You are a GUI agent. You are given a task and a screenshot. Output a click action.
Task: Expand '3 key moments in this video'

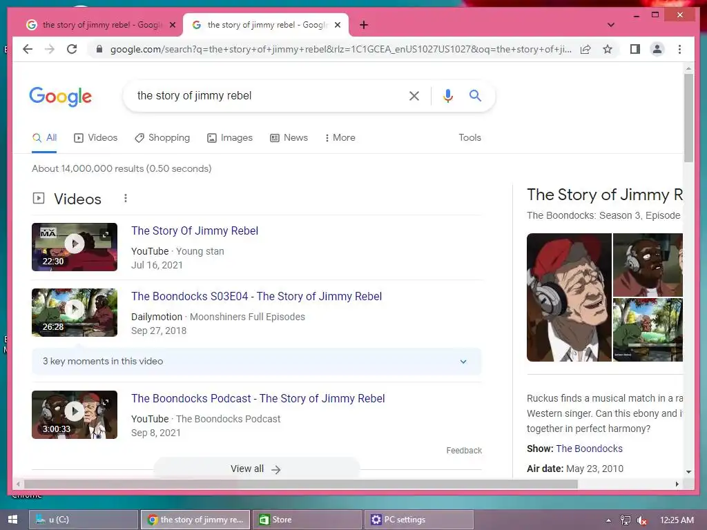257,362
